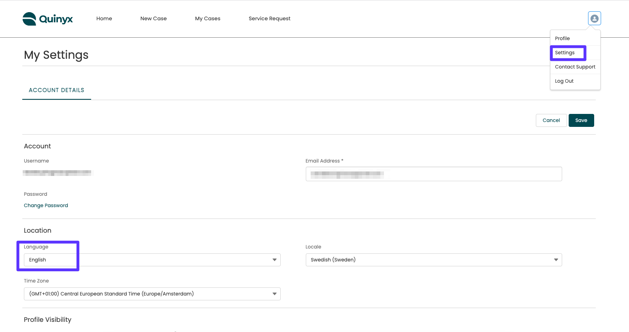The width and height of the screenshot is (629, 332).
Task: Save the account settings
Action: 581,120
